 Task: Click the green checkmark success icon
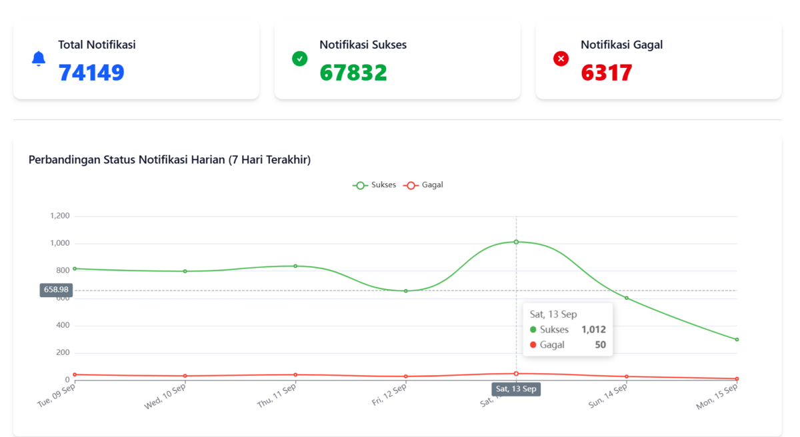click(x=300, y=59)
